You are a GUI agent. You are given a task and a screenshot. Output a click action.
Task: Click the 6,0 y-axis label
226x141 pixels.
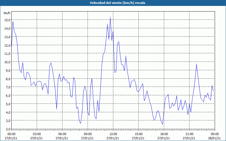click(8, 96)
